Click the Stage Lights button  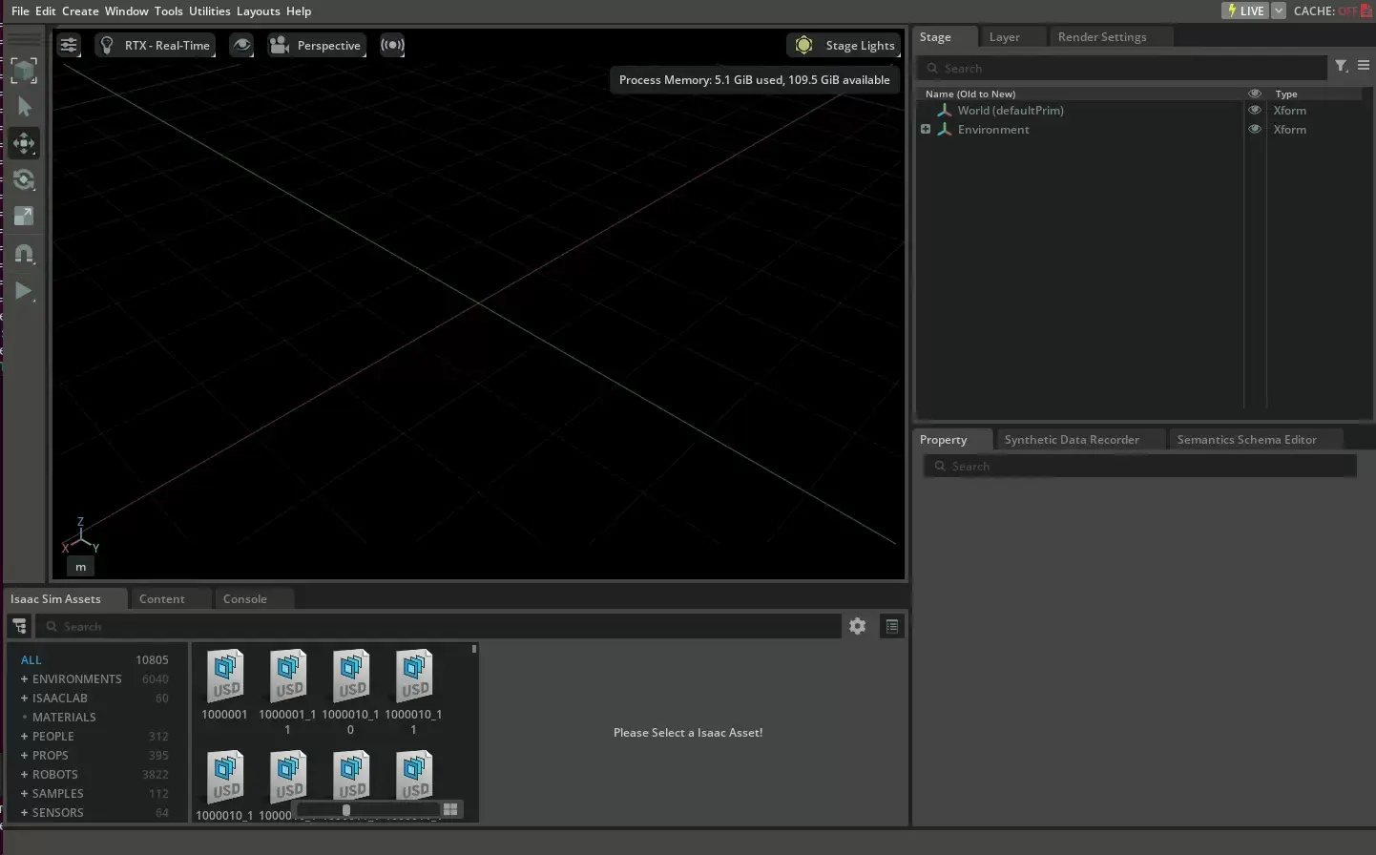(844, 45)
